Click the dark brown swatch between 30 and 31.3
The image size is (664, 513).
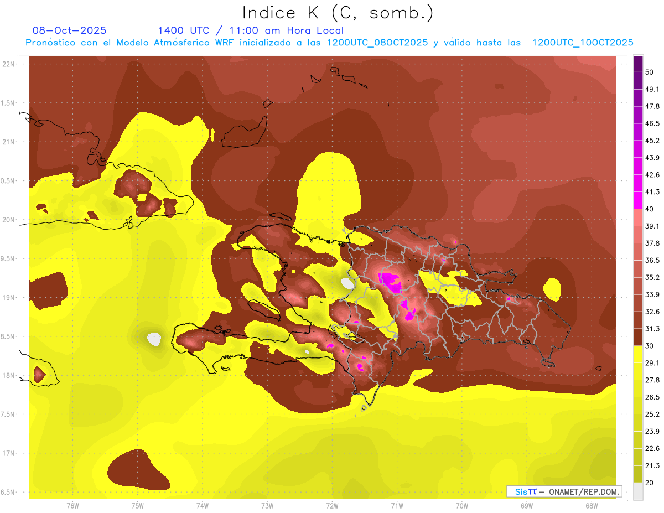pyautogui.click(x=638, y=336)
